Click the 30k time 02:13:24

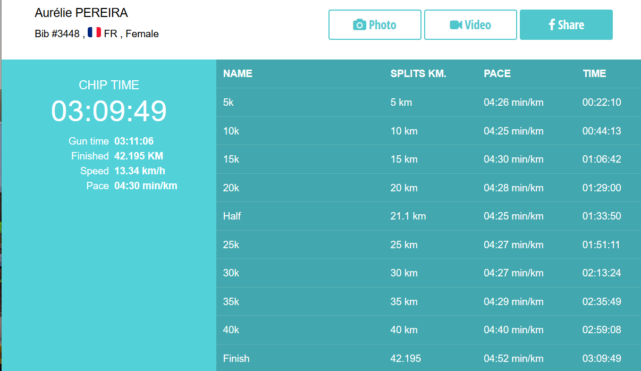(x=602, y=273)
